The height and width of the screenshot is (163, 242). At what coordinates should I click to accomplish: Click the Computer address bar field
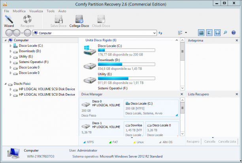click(95, 33)
